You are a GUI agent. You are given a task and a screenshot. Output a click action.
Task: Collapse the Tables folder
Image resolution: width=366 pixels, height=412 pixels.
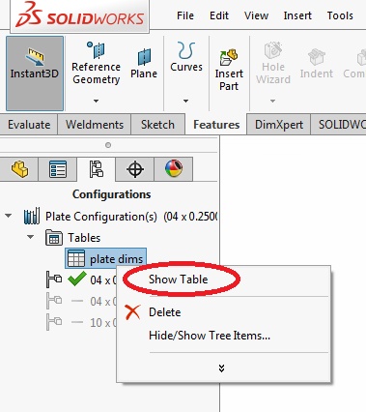(x=31, y=237)
